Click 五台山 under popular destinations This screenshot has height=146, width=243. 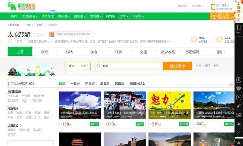click(x=26, y=96)
